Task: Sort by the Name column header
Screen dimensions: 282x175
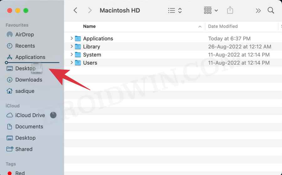Action: click(x=89, y=26)
